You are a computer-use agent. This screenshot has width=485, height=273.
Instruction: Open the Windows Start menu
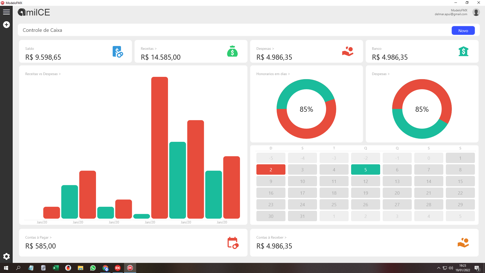(x=6, y=268)
